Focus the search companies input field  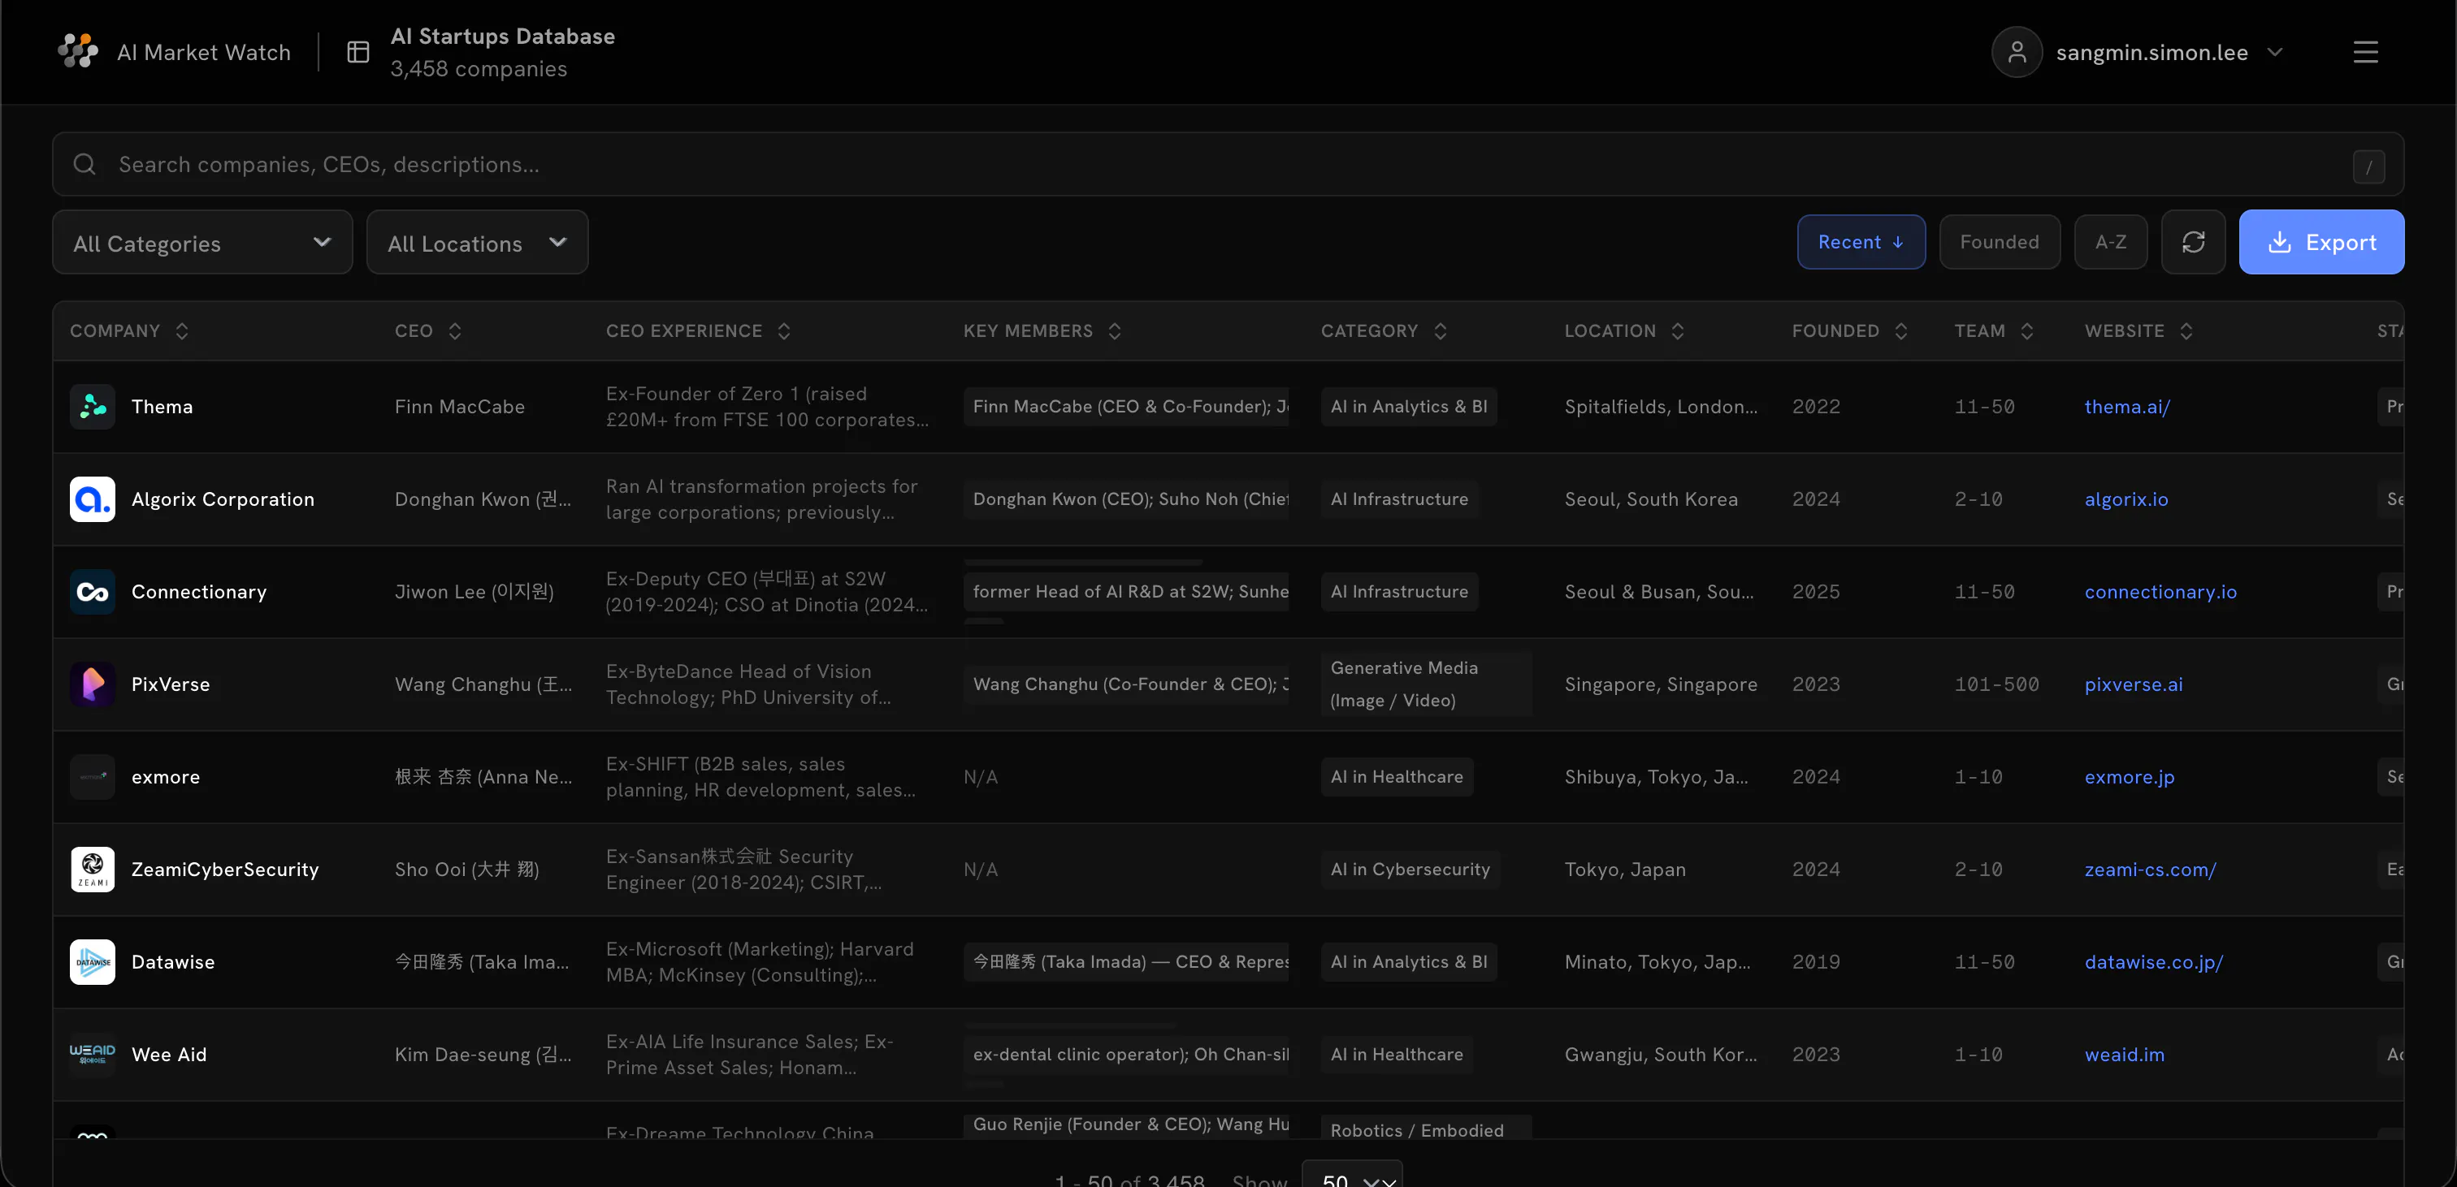[1228, 164]
